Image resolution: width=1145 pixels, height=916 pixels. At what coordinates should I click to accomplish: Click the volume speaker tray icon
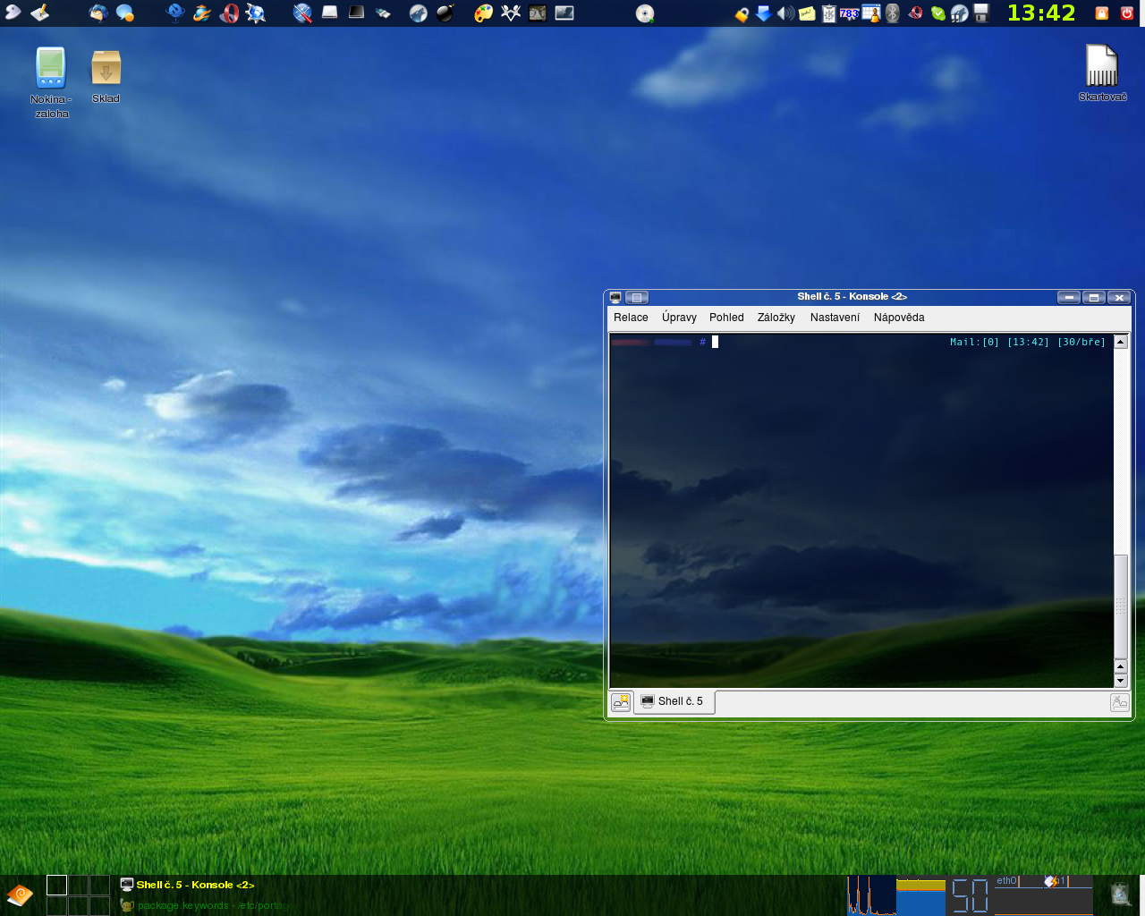click(x=785, y=13)
